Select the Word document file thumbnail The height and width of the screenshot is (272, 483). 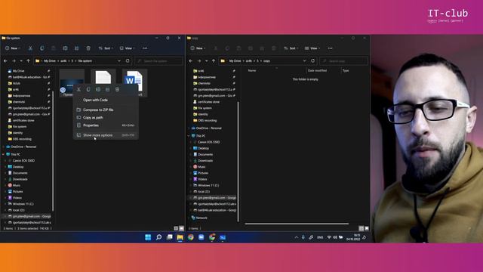(x=134, y=83)
